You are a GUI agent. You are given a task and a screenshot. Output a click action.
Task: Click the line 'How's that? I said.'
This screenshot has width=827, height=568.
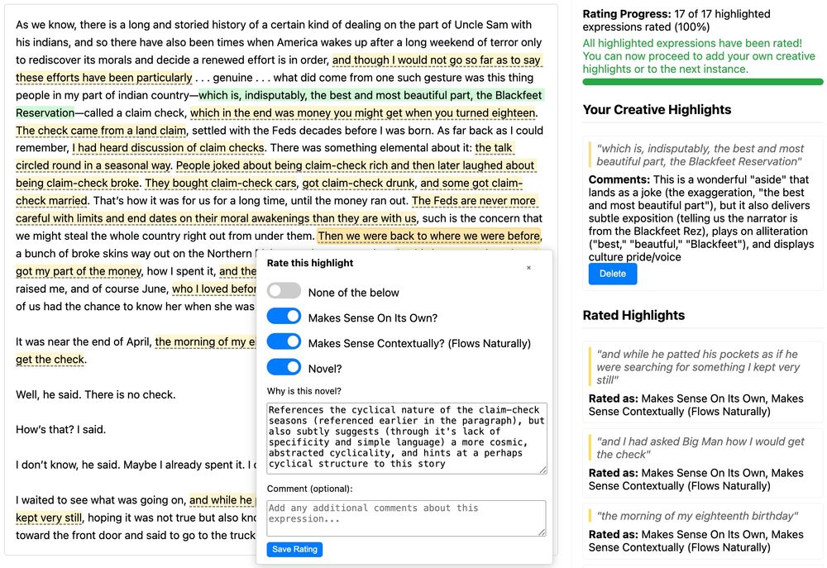[x=60, y=429]
